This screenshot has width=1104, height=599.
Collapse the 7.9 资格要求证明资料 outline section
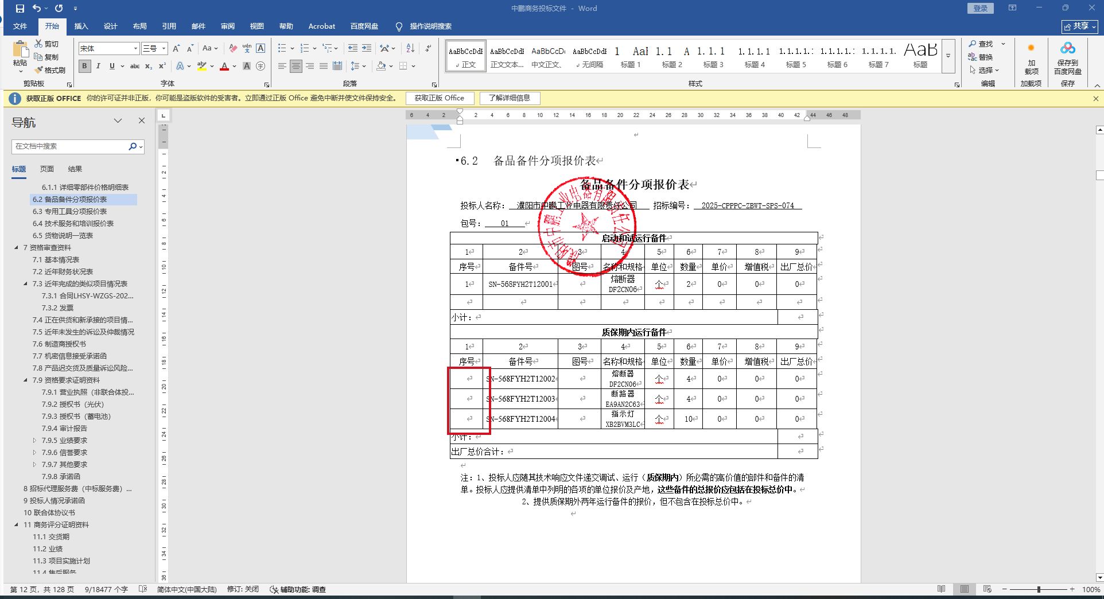point(25,380)
